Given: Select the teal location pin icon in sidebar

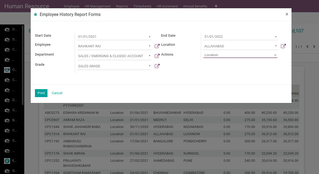Looking at the screenshot, I should tap(7, 161).
